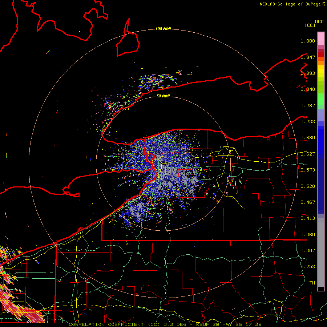Screen dimensions: 327x327
Task: Click the TH label at the color scale bottom
Action: coord(312,283)
